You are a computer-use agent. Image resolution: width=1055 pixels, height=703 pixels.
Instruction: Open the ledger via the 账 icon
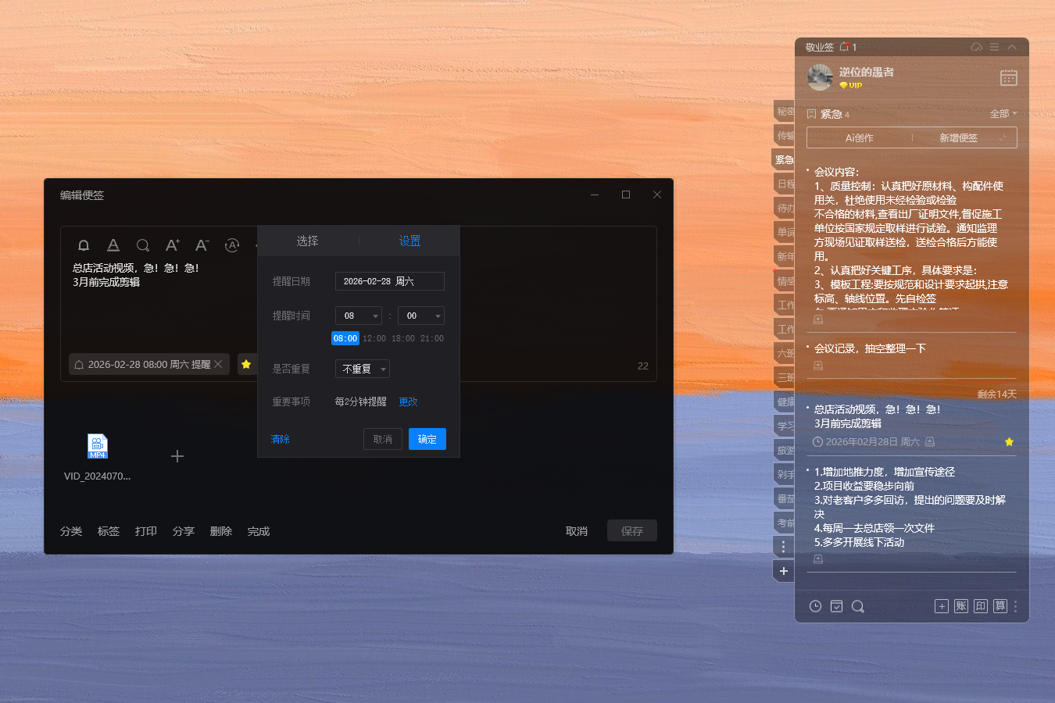[960, 606]
